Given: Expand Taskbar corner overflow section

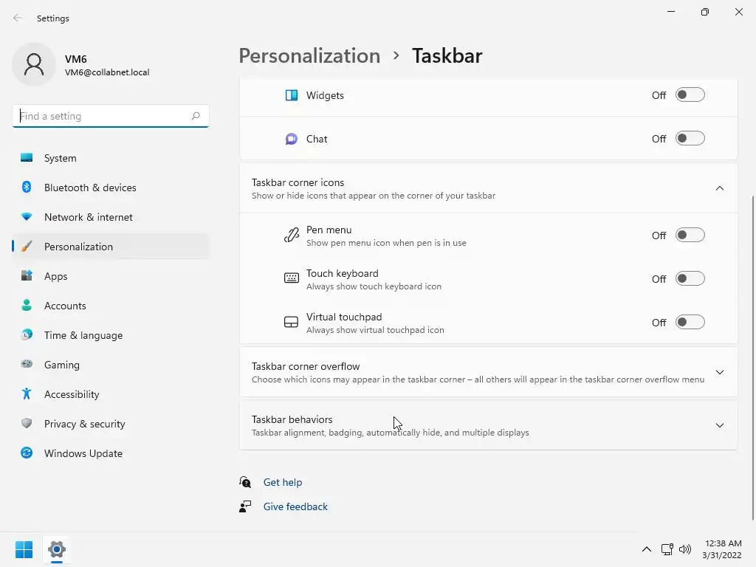Looking at the screenshot, I should point(720,372).
